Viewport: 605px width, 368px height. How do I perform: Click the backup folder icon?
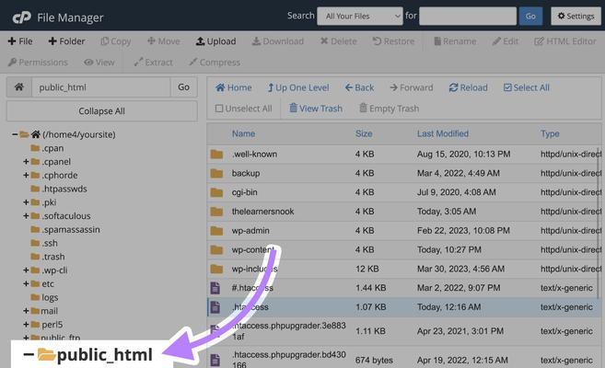[x=216, y=173]
